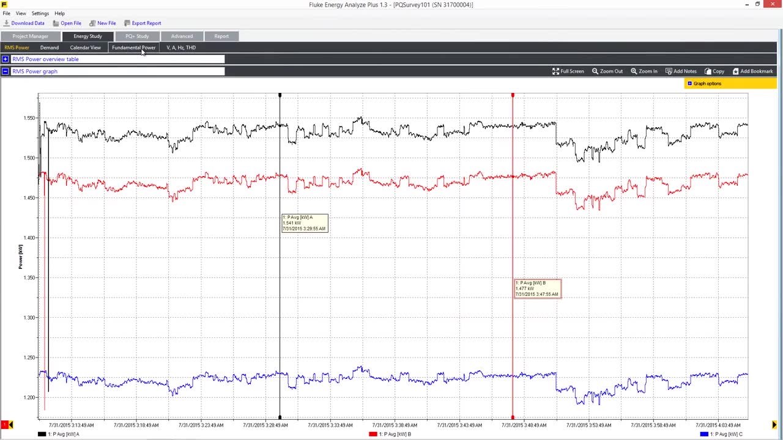Click the Download Data toolbar icon
The image size is (783, 440).
coord(7,23)
